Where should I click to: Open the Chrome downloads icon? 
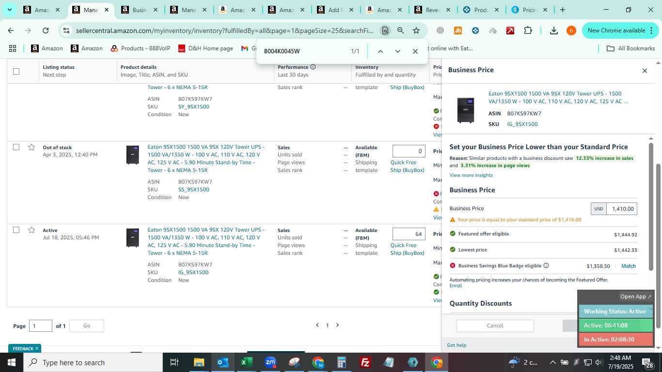(x=554, y=31)
